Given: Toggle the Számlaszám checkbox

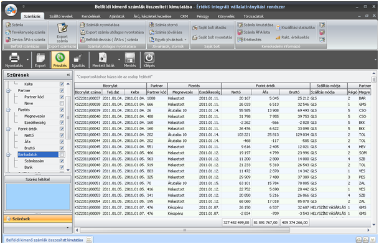Looking at the screenshot, I should pos(62,161).
